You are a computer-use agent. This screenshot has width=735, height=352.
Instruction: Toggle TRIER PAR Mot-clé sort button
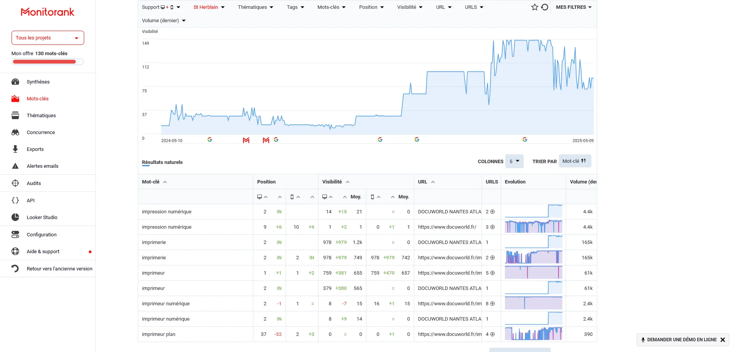tap(575, 161)
